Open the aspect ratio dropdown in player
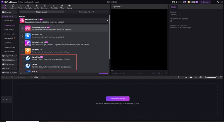This screenshot has height=122, width=224. tap(154, 73)
